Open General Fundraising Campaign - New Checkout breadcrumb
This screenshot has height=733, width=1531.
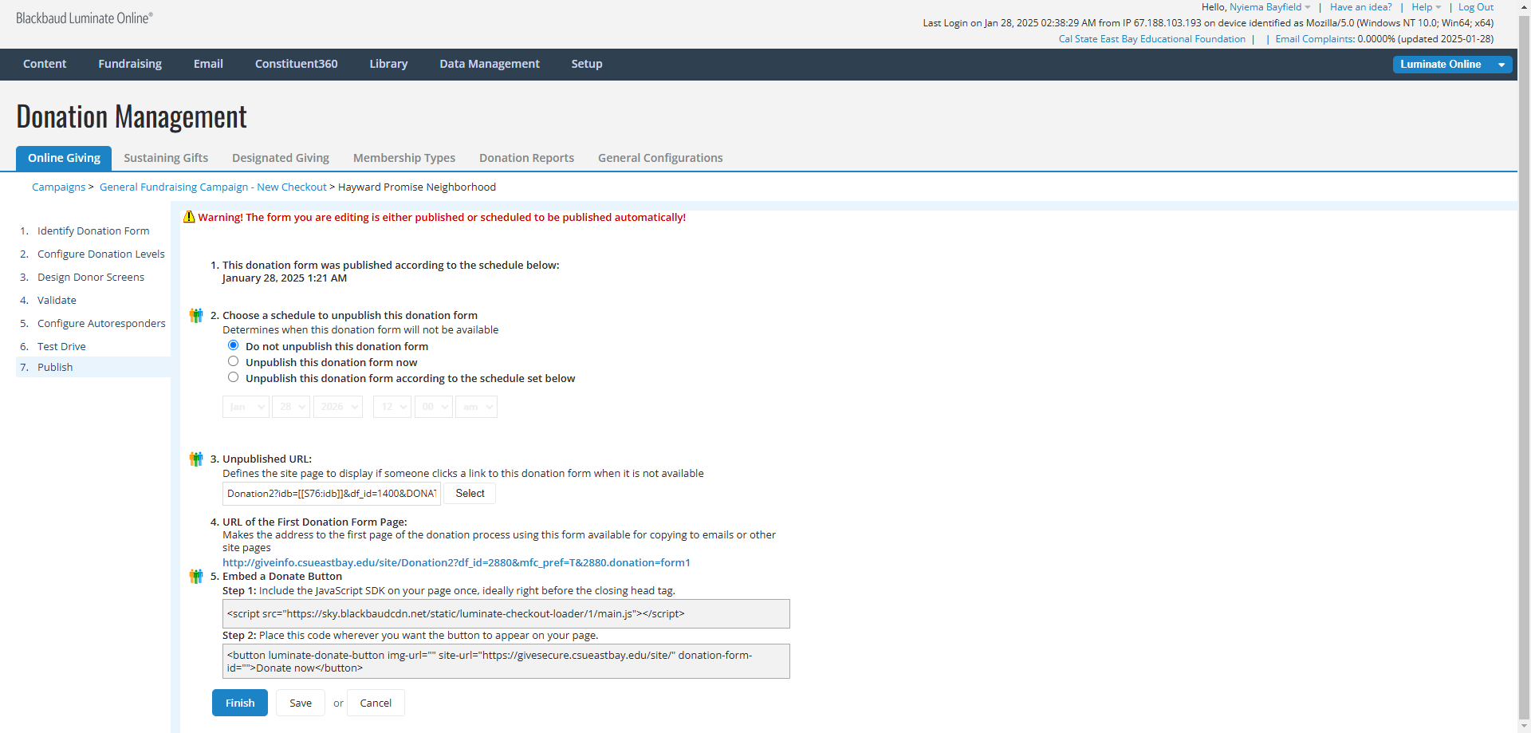point(213,187)
